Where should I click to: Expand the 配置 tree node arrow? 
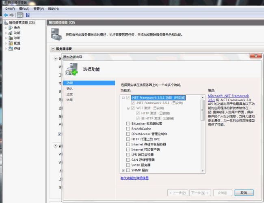pyautogui.click(x=6, y=43)
